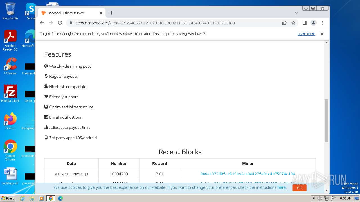Open the Windows Start menu
The height and width of the screenshot is (202, 360).
click(x=8, y=198)
